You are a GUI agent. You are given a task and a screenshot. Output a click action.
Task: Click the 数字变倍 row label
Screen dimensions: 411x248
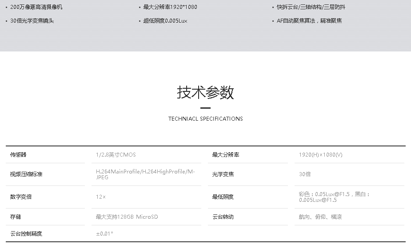[x=21, y=197]
